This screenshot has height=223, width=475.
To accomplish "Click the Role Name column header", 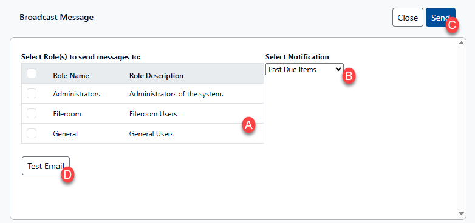I will (71, 76).
